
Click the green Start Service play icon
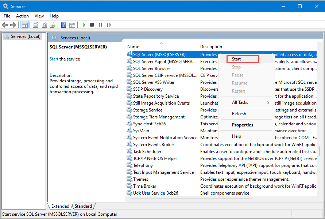click(84, 25)
